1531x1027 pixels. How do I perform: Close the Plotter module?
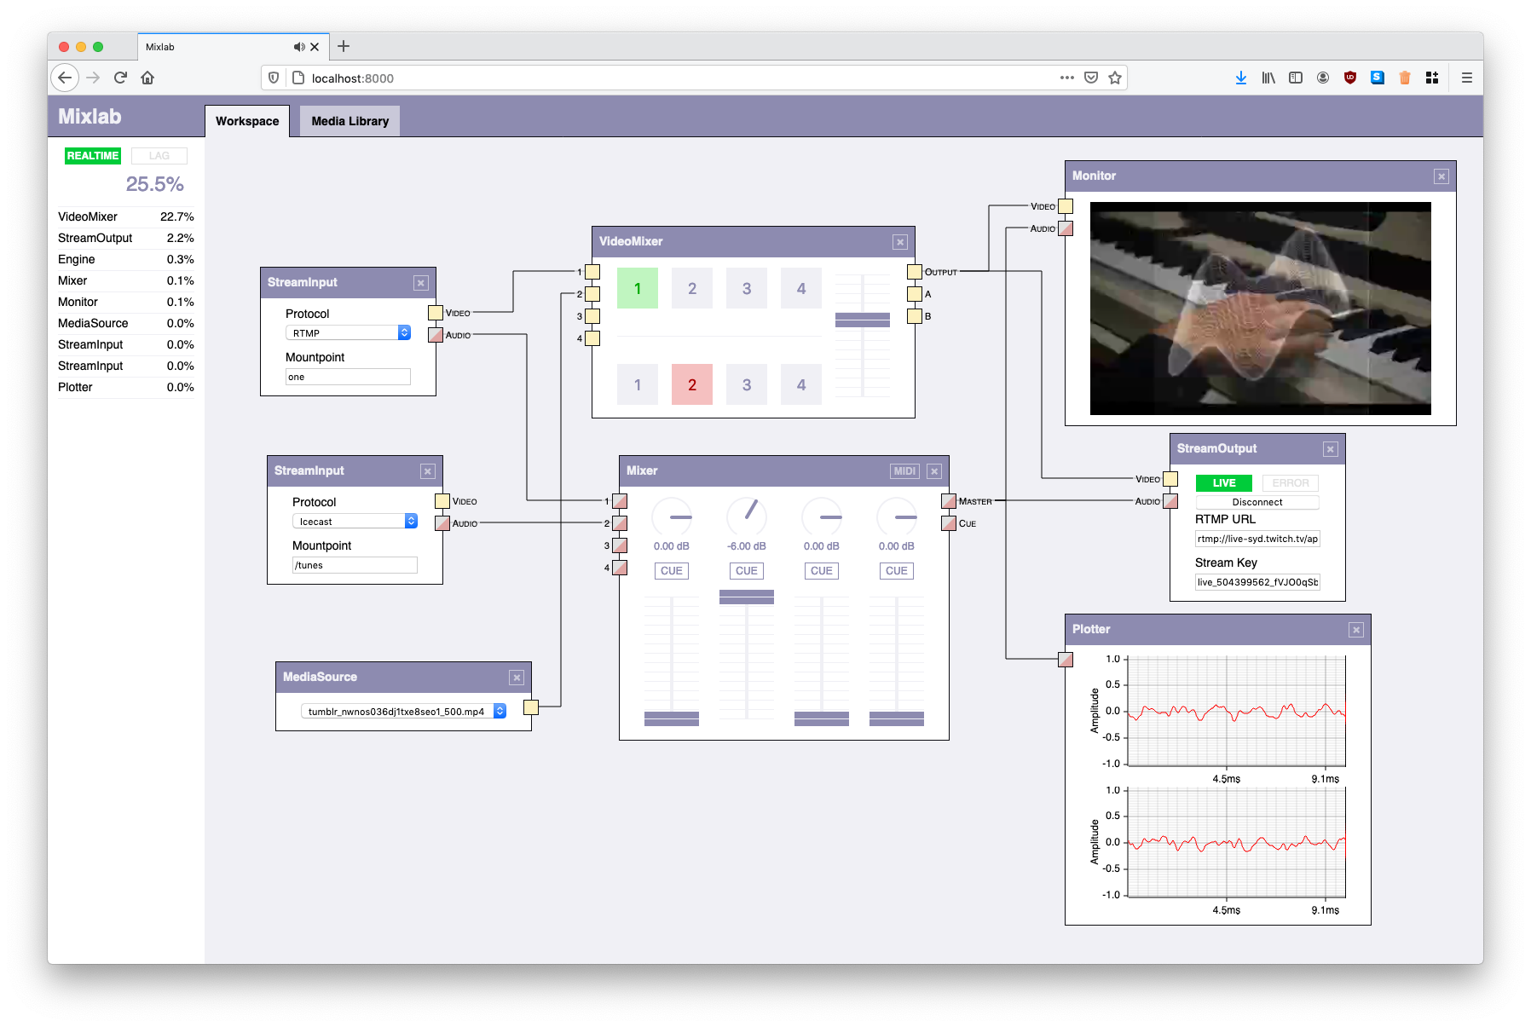(x=1356, y=630)
